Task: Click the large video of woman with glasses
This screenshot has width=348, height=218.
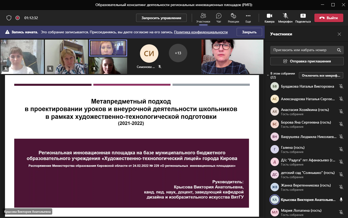Action: [232, 57]
